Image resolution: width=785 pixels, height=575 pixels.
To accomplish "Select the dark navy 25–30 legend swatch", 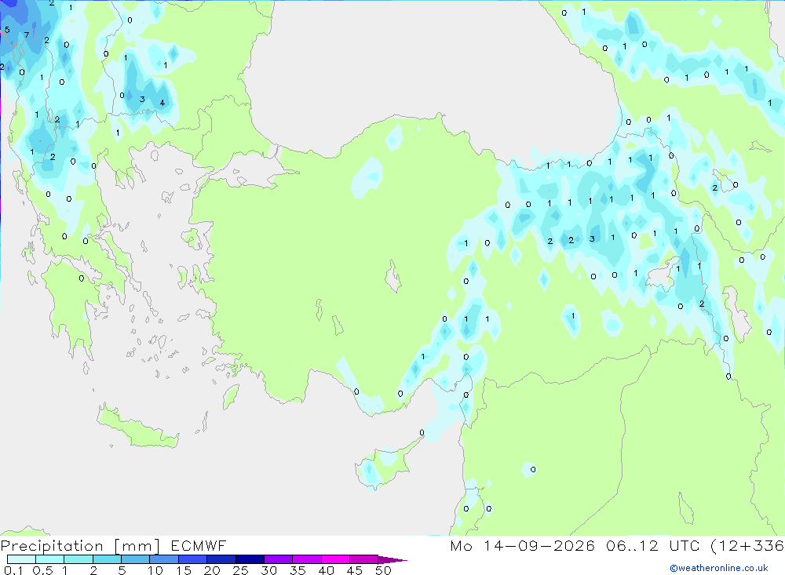I will point(250,559).
